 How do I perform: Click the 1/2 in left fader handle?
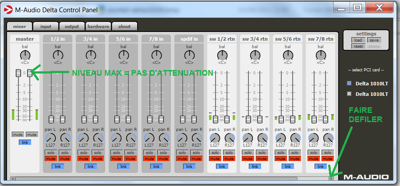coord(51,119)
